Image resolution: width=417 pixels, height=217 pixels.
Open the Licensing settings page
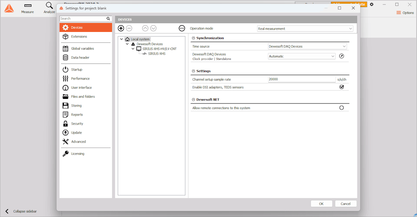point(86,154)
